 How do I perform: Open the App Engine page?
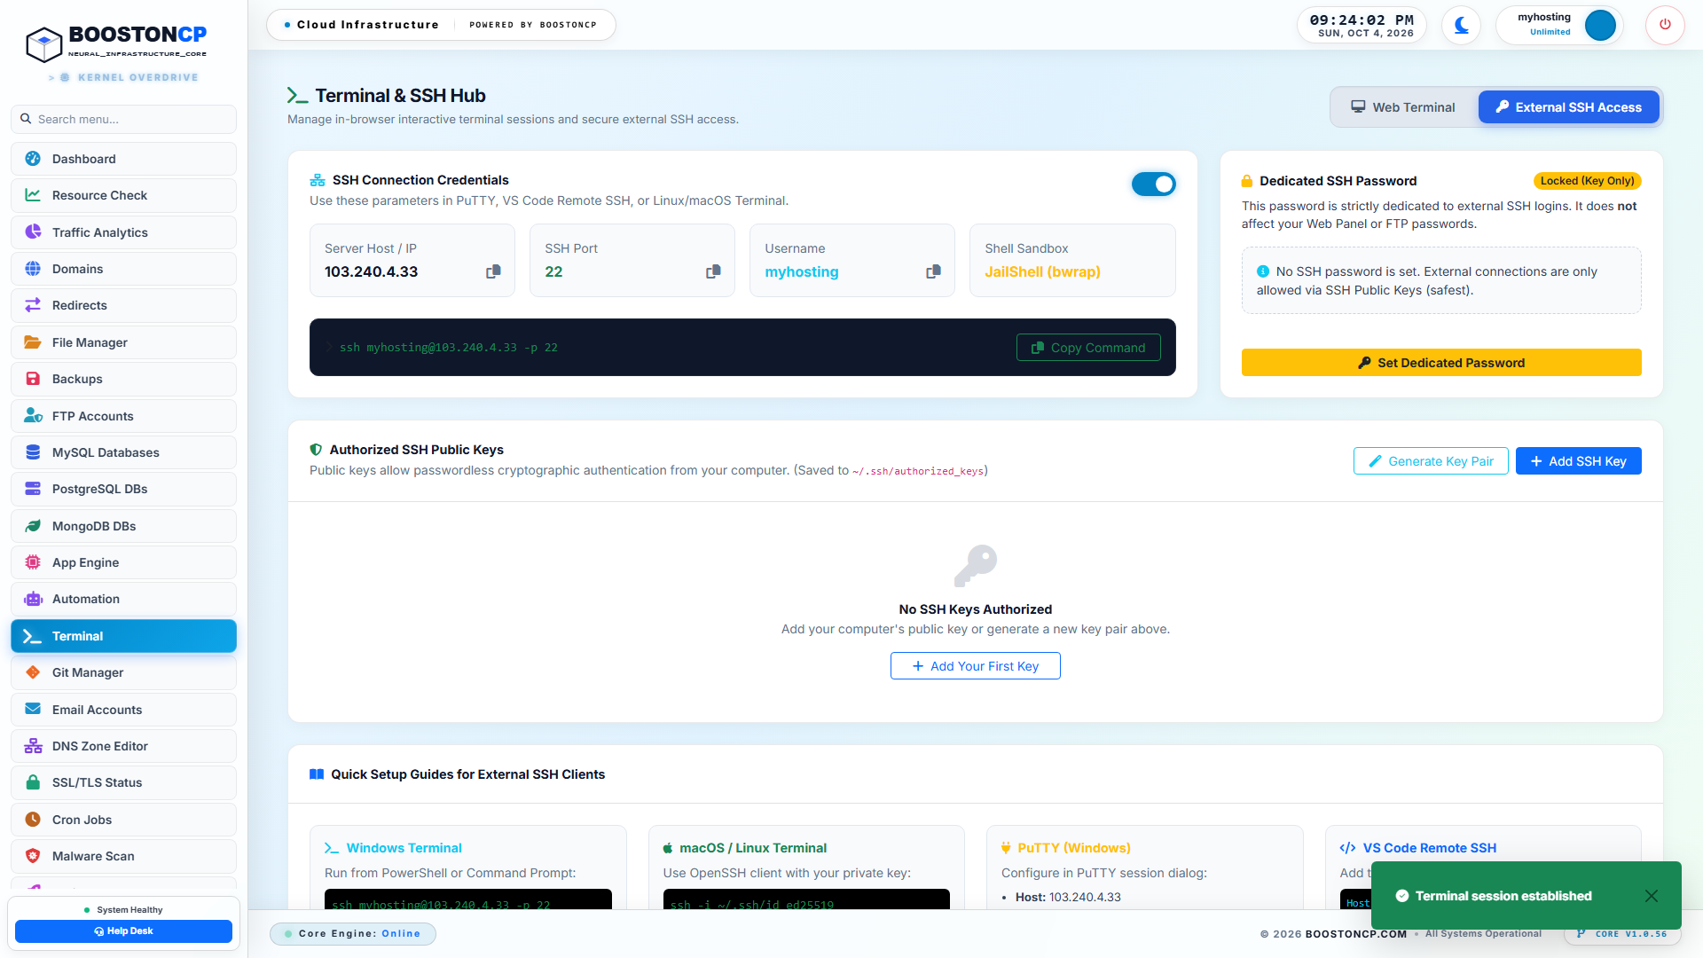coord(123,562)
